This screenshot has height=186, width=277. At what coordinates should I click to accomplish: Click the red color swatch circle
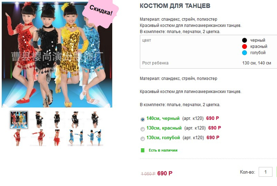click(x=245, y=46)
